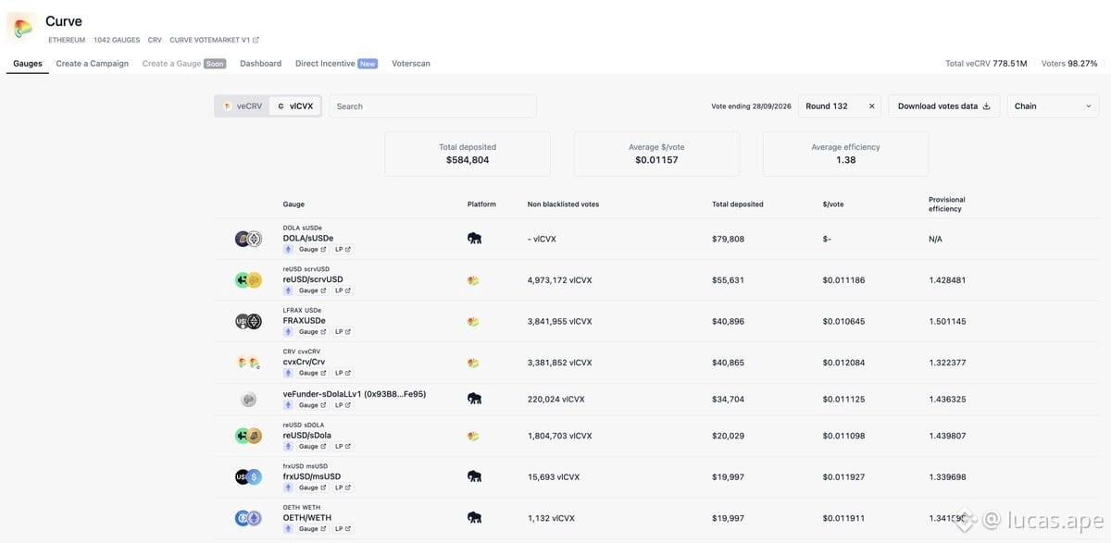Click the Download votes data button
This screenshot has height=543, width=1111.
pos(944,106)
